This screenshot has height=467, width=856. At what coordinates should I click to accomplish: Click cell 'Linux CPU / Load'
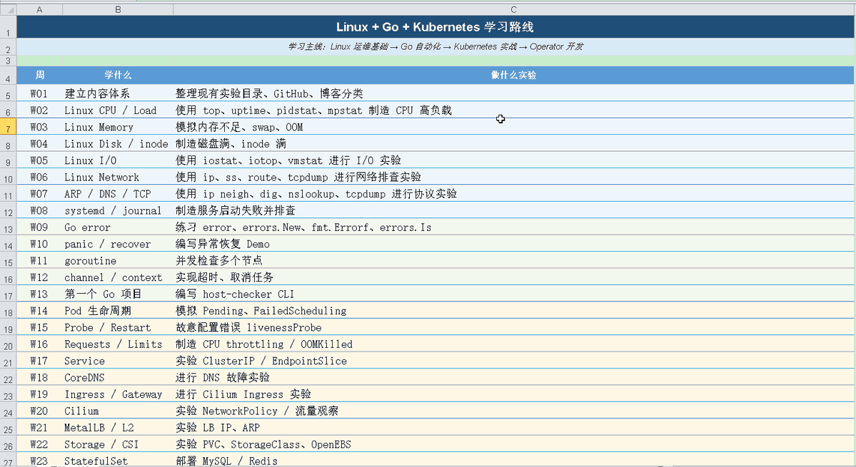(x=118, y=110)
